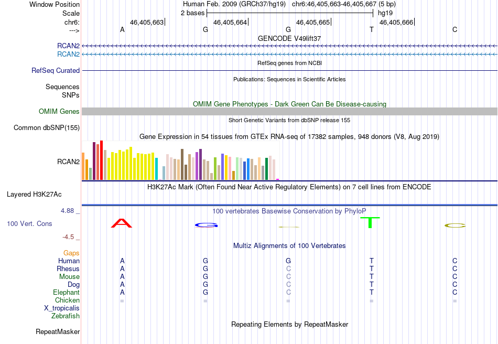
Task: Click the Elephant row's A alignment base
Action: (x=122, y=292)
